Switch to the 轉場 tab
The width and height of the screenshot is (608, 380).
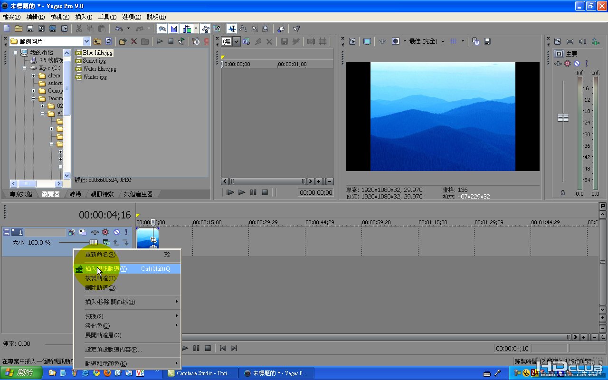coord(75,194)
